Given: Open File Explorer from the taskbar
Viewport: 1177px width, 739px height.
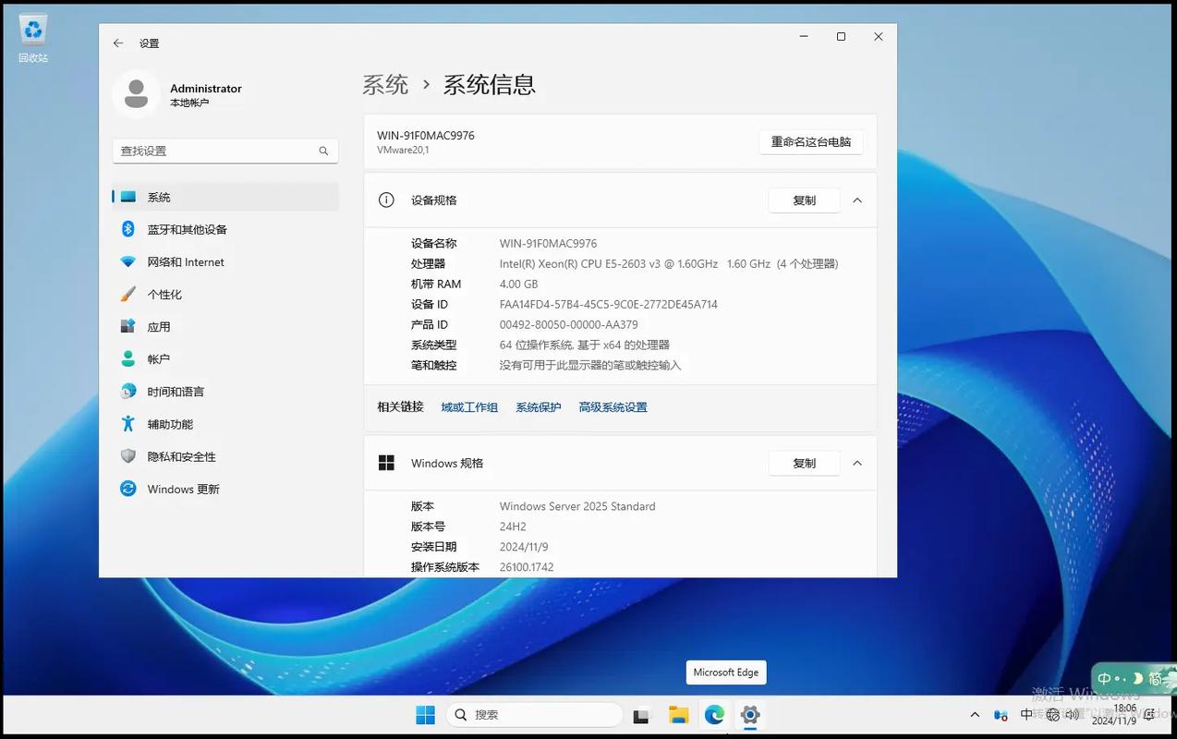Looking at the screenshot, I should (x=677, y=714).
